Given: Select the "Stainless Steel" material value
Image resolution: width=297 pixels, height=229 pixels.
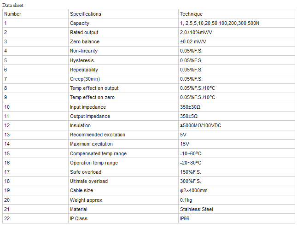Looking at the screenshot, I should pyautogui.click(x=197, y=209).
